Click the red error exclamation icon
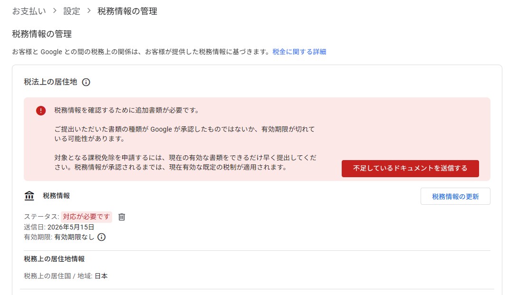 [41, 111]
